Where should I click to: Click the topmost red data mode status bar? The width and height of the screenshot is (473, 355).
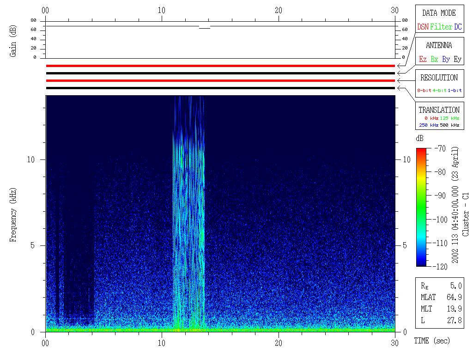[x=220, y=66]
